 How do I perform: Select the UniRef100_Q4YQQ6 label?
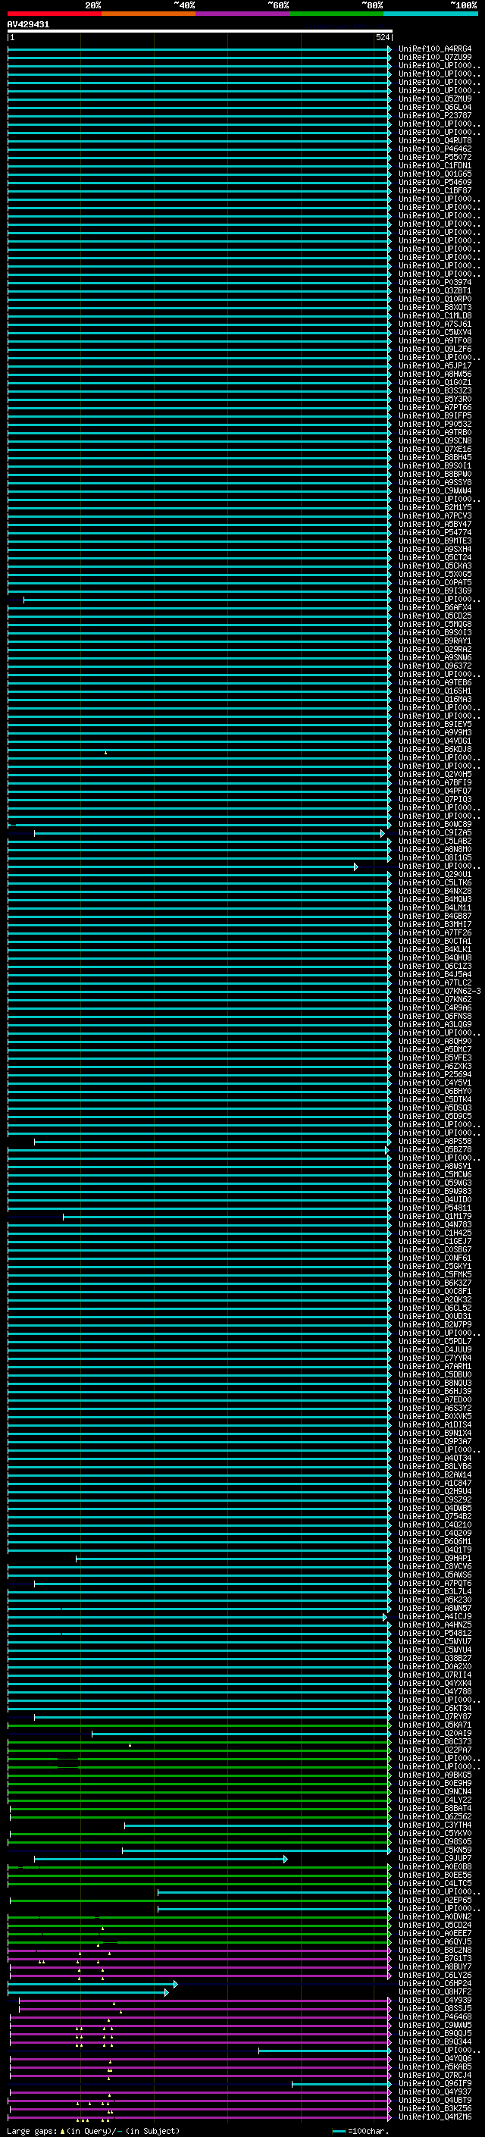[434, 2058]
